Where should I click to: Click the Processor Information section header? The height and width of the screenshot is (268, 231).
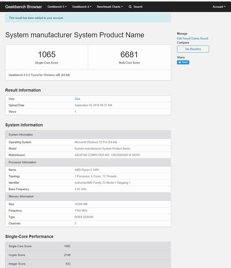click(88, 162)
